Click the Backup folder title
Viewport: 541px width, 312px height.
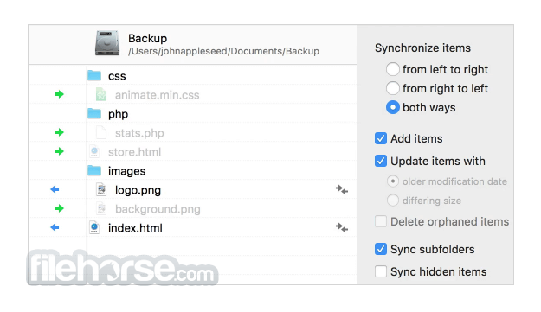148,38
